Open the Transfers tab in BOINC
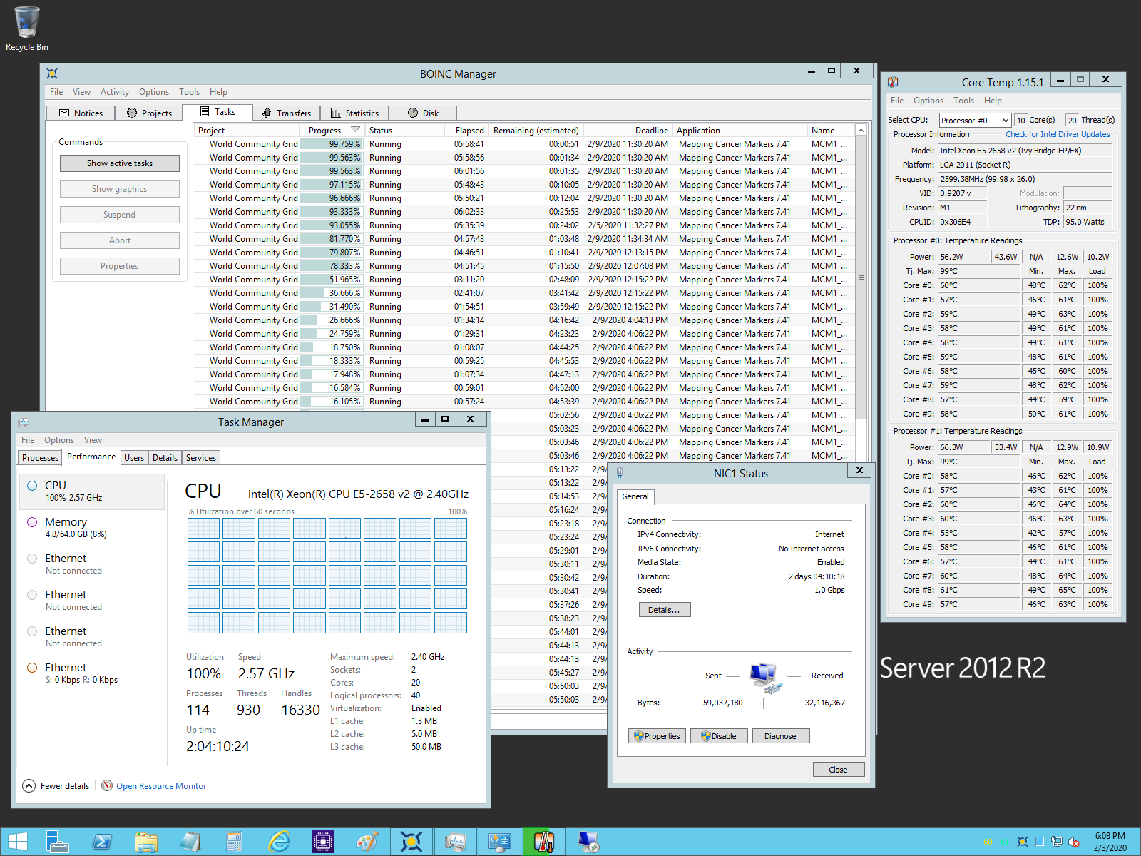Viewport: 1141px width, 856px height. pos(286,113)
